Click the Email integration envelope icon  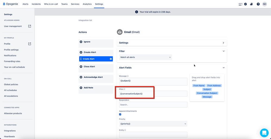click(119, 32)
